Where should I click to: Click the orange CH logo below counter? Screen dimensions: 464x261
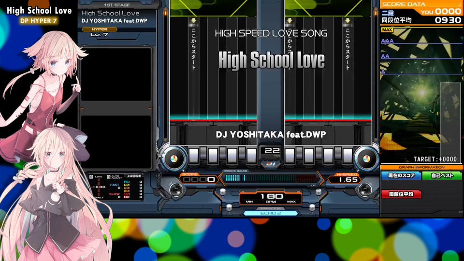(x=271, y=164)
